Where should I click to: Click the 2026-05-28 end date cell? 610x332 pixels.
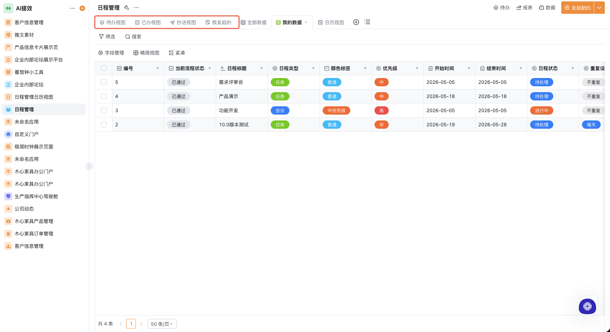pos(501,125)
